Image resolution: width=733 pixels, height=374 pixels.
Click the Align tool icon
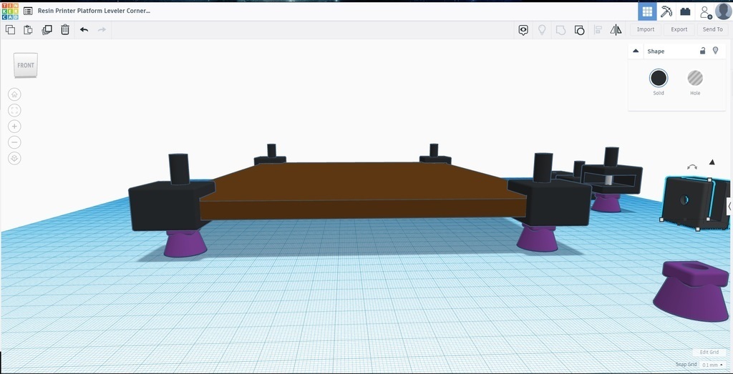(x=598, y=30)
